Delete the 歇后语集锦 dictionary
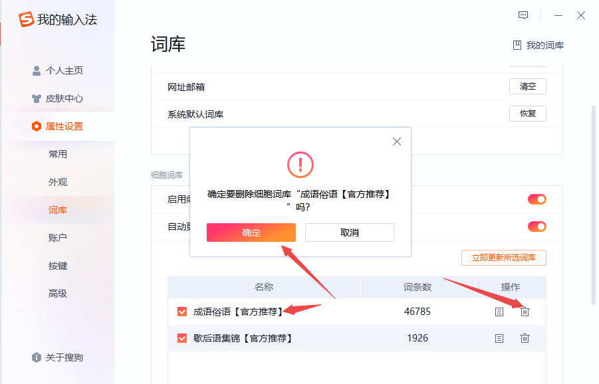Viewport: 599px width, 384px height. tap(525, 338)
